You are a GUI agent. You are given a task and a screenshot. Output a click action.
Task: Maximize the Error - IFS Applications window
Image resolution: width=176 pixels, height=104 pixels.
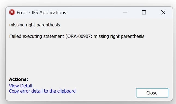click(x=144, y=13)
